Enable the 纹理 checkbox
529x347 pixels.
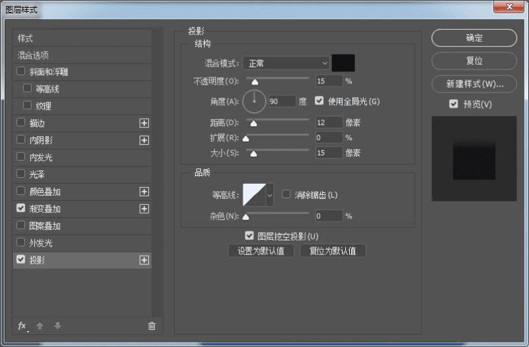point(27,105)
